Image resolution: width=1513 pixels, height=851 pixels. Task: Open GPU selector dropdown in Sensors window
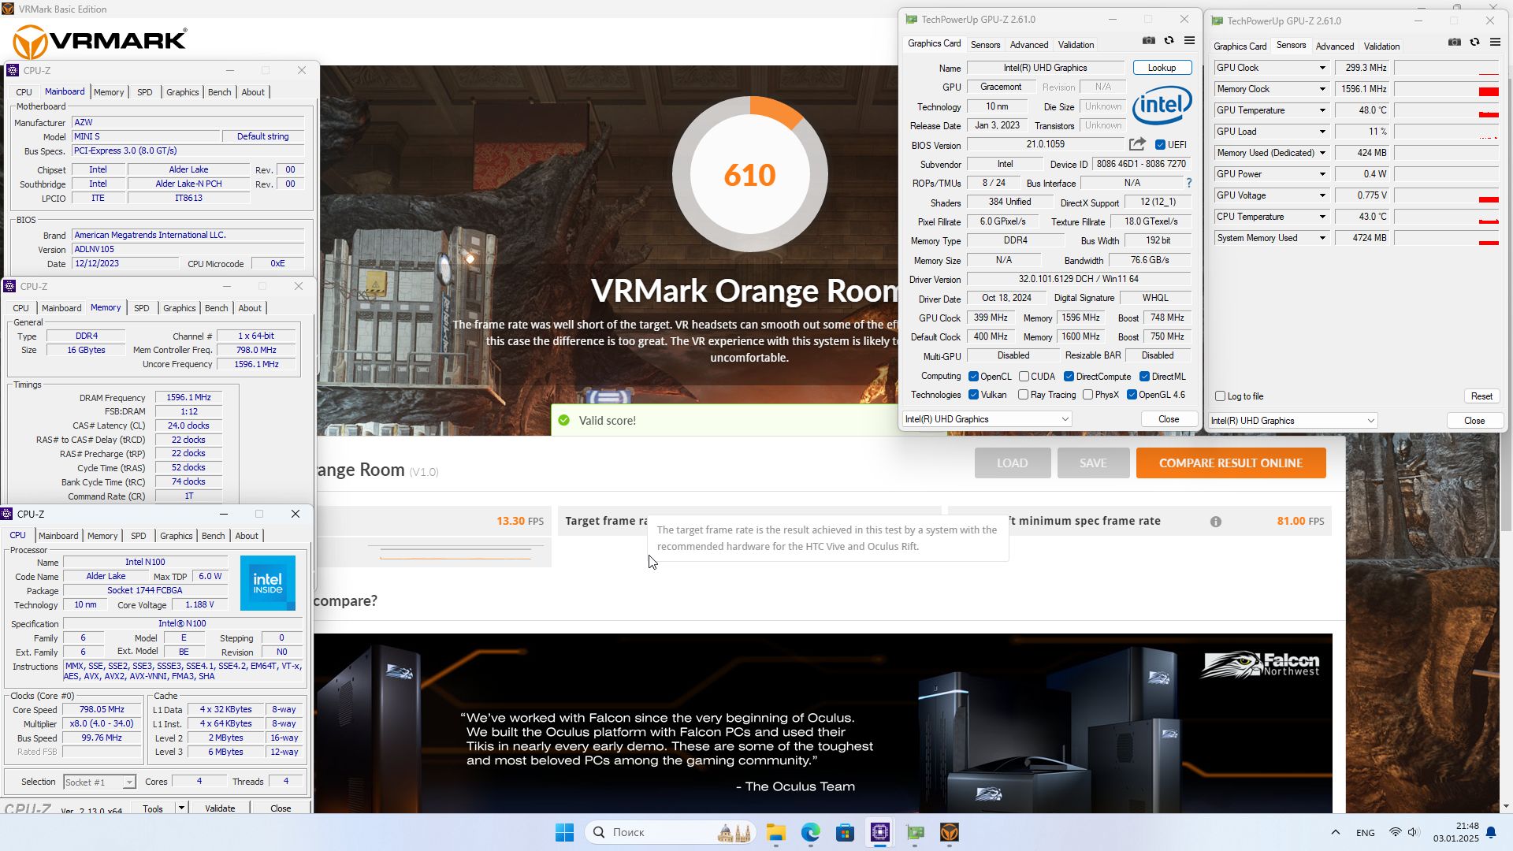pos(1292,421)
